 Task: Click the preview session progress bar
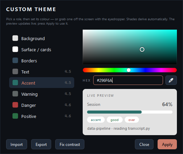click(130, 112)
